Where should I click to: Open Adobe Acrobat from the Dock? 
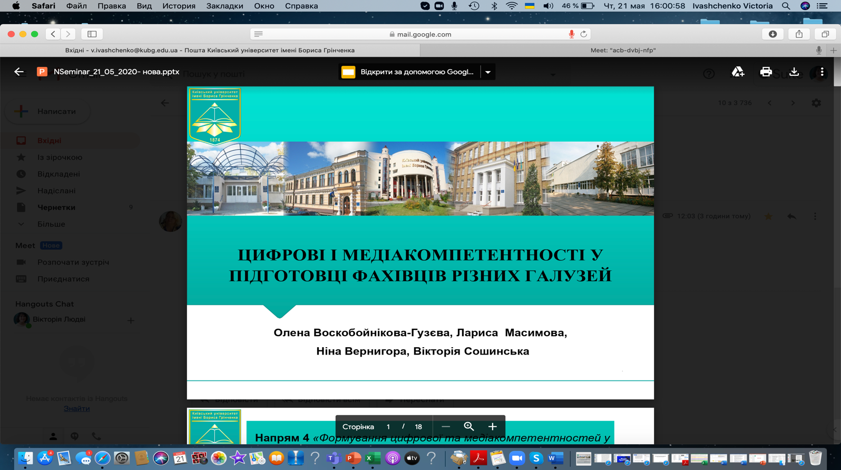pyautogui.click(x=478, y=458)
